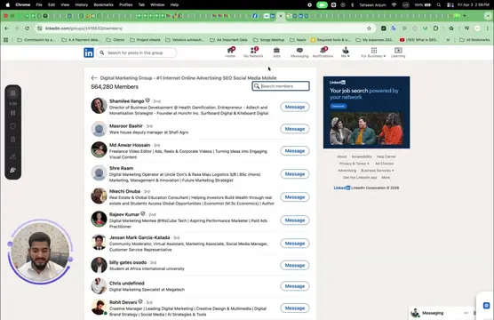Message Md Anwar Hossain
This screenshot has height=320, width=494.
(295, 151)
